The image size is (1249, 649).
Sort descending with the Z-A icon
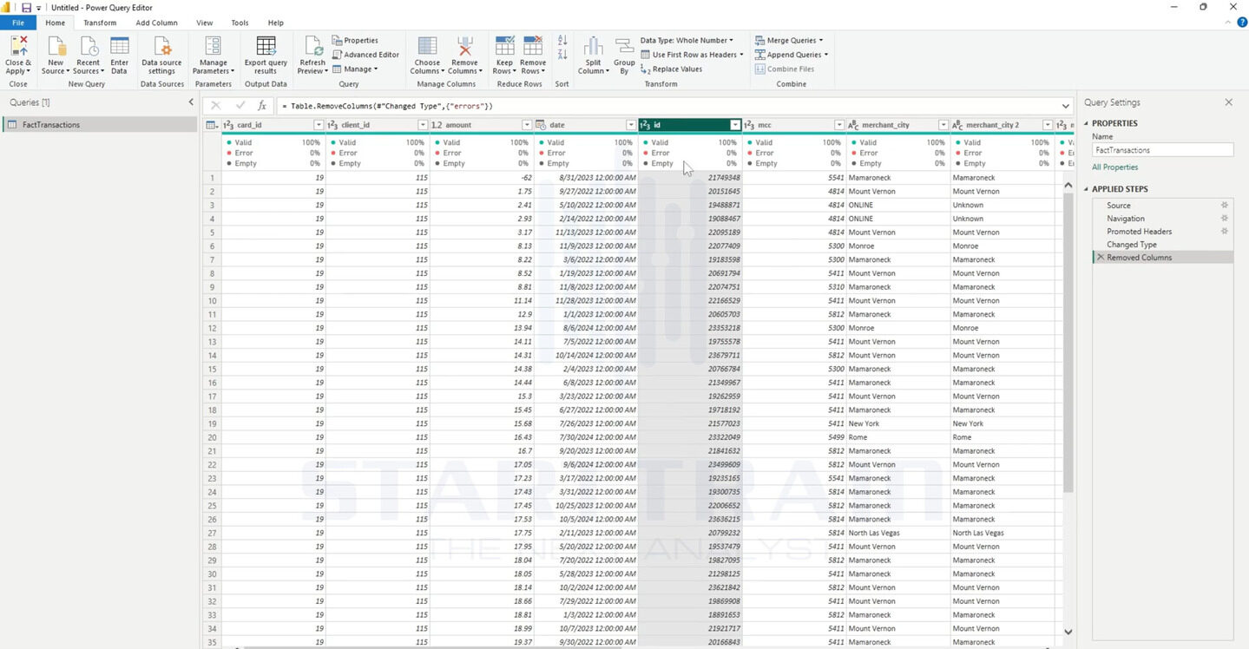click(x=562, y=55)
